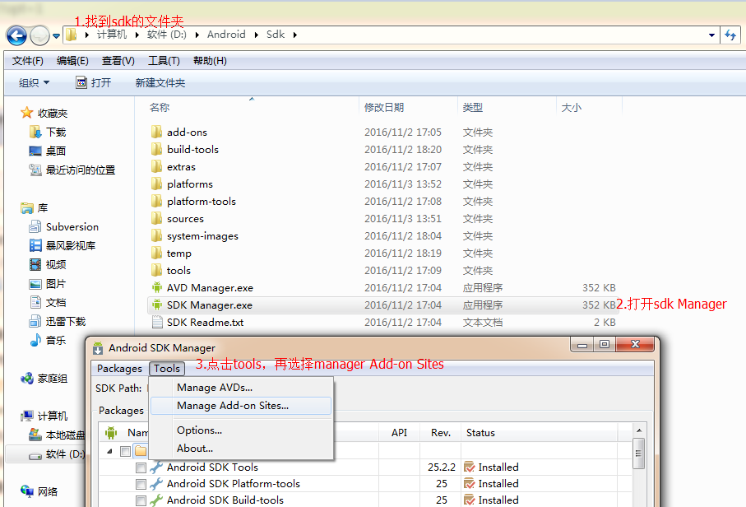Open recent locations dropdown beside the nav arrows

[56, 35]
